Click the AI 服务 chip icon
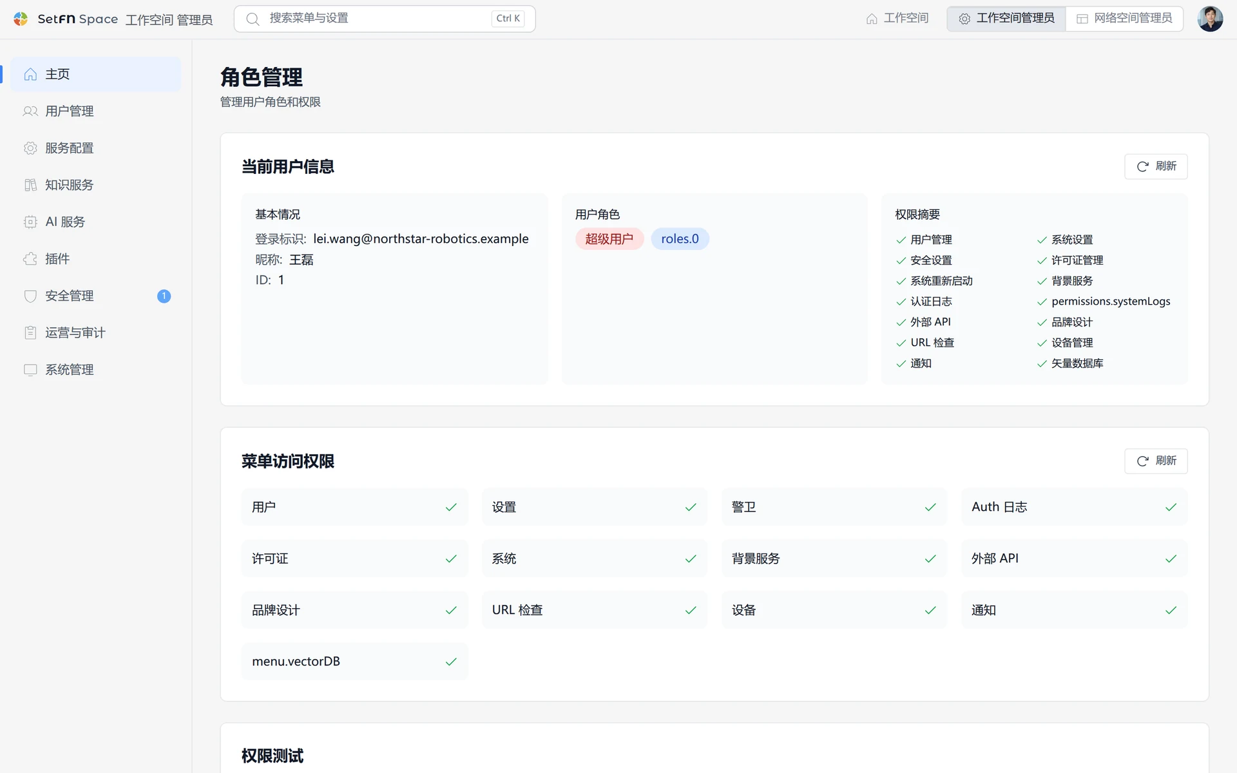This screenshot has width=1237, height=773. (x=30, y=222)
